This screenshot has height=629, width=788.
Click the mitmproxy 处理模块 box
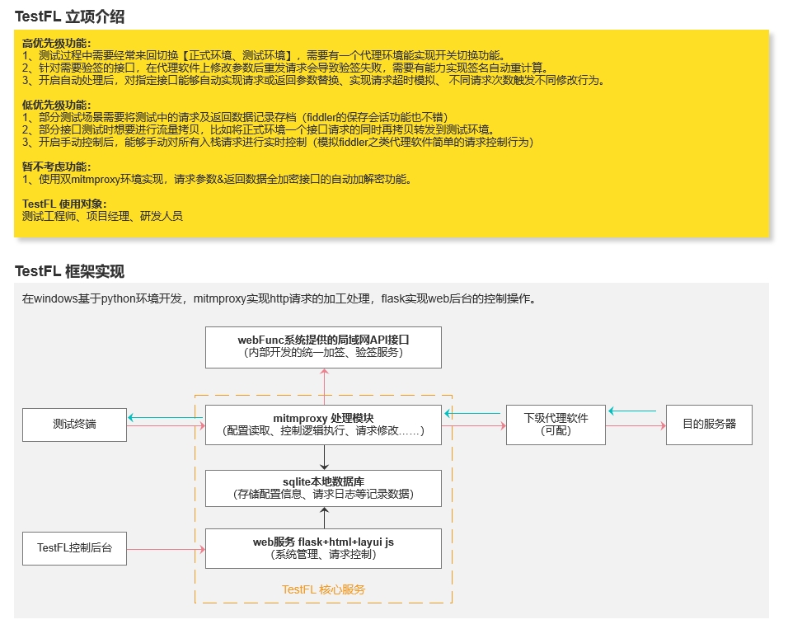324,425
